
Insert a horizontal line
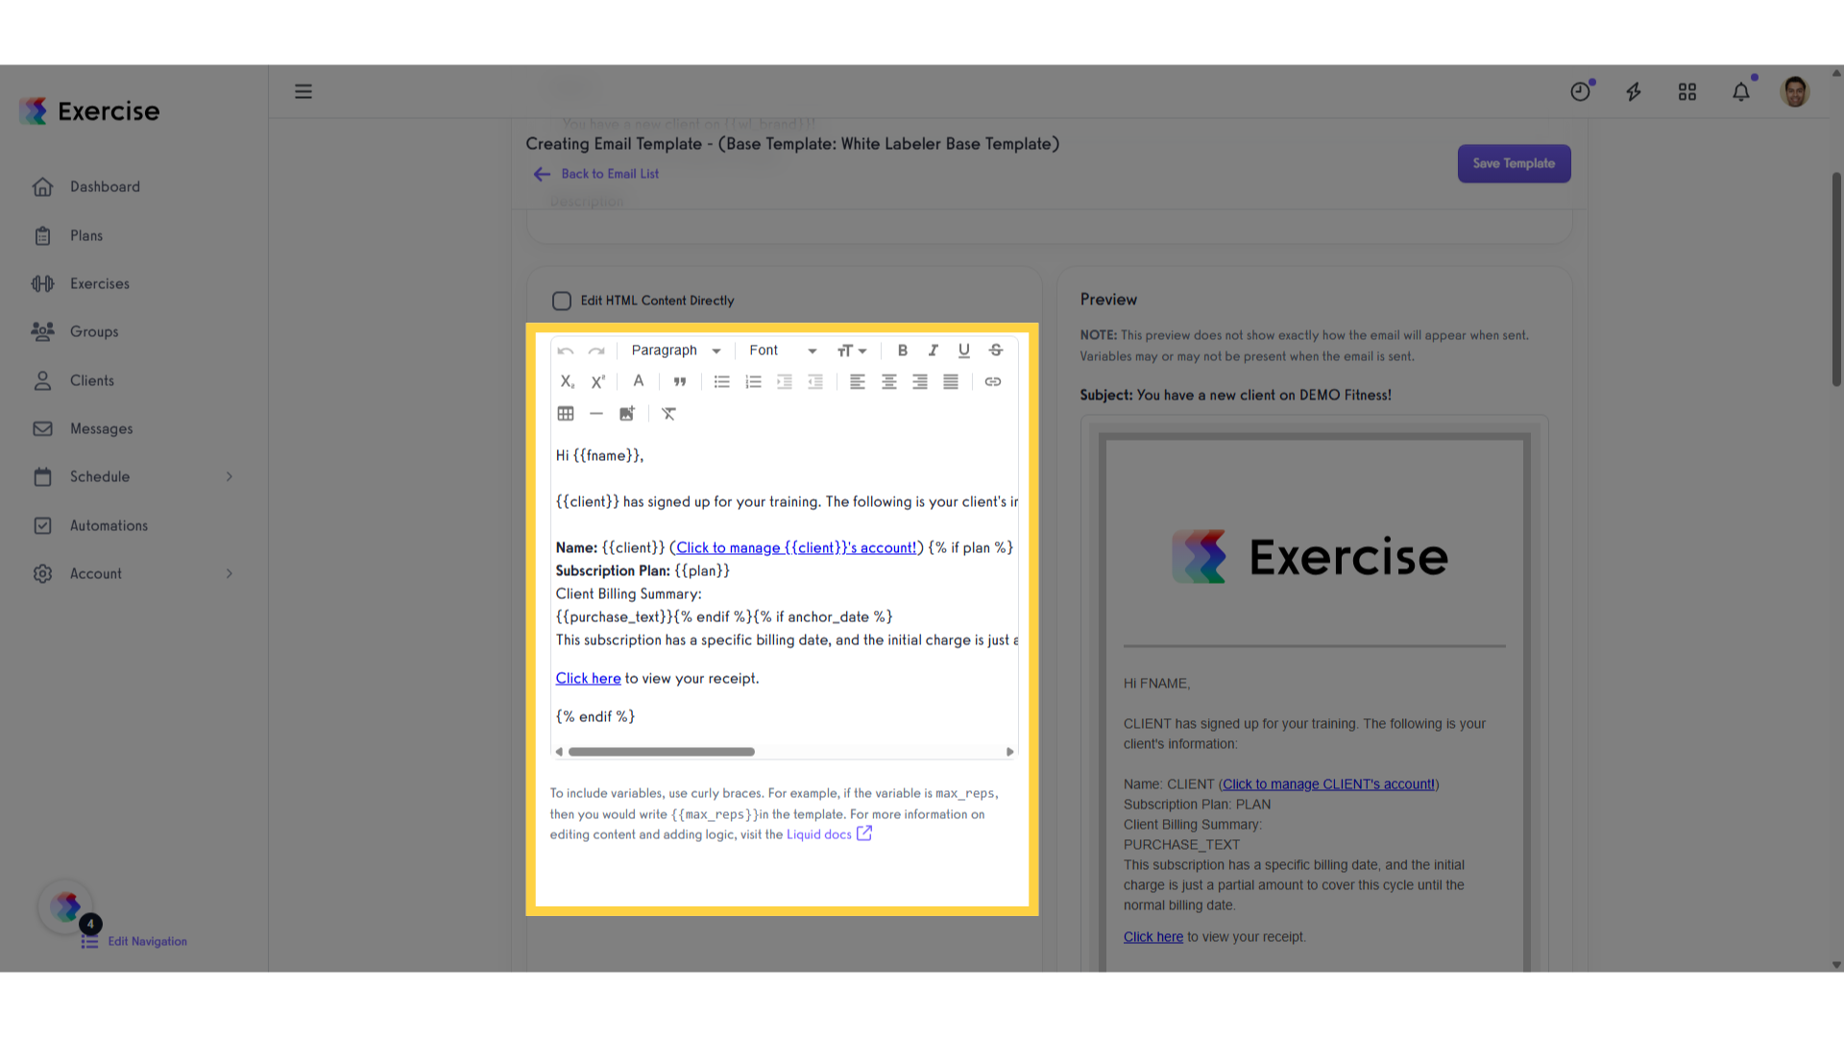(596, 414)
